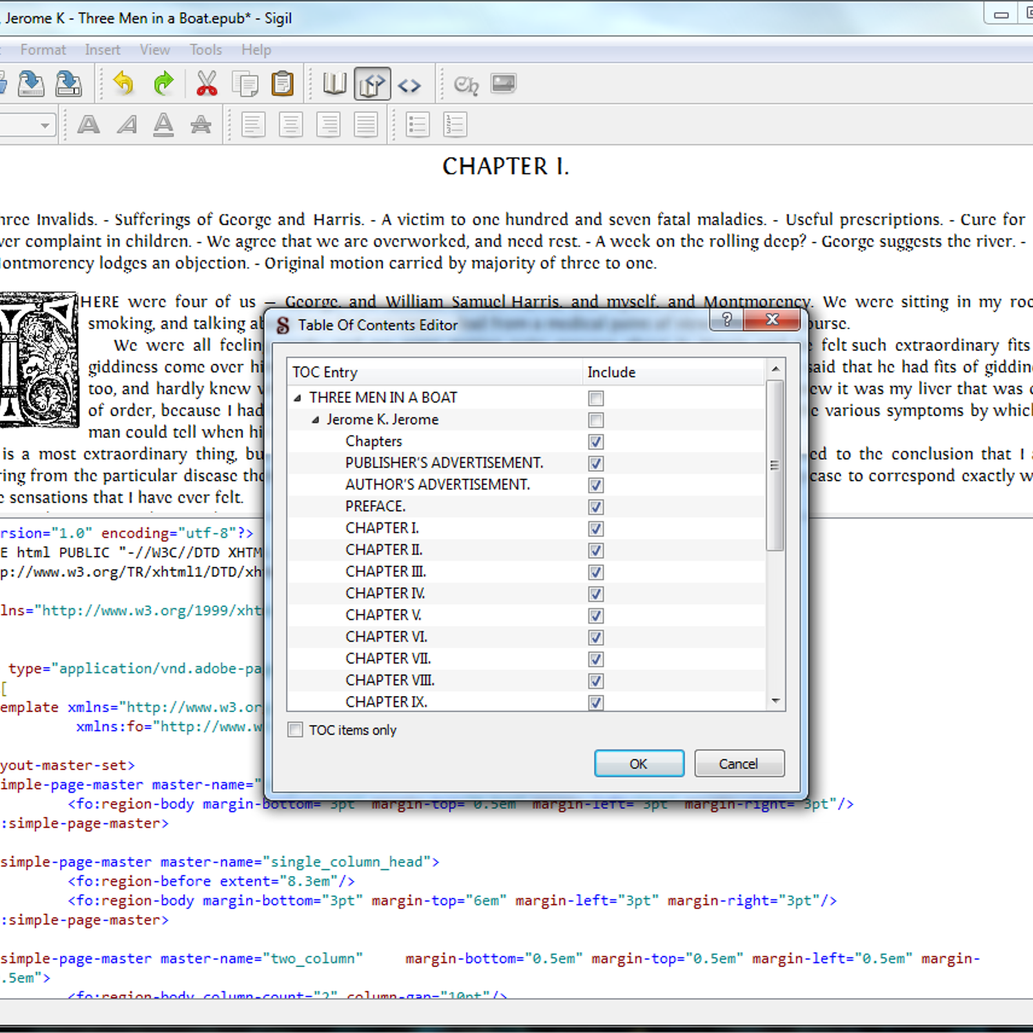Click the CHAPTER I. heading in book view
The height and width of the screenshot is (1033, 1033).
[506, 167]
